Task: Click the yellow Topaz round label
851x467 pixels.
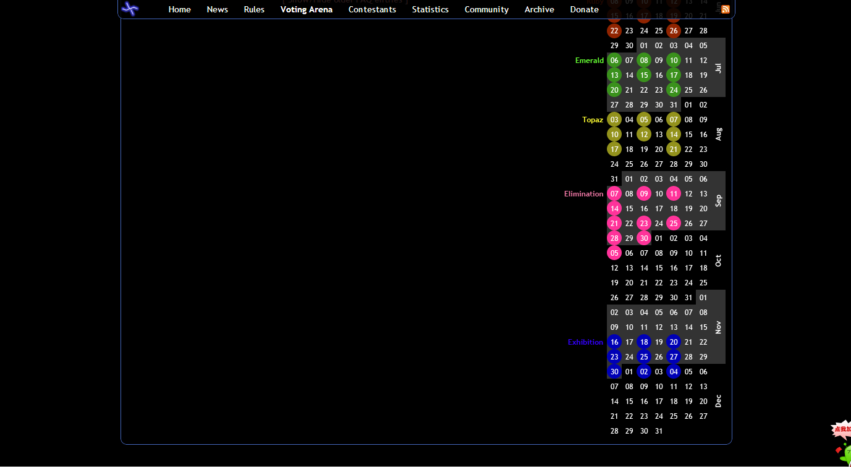Action: 592,120
